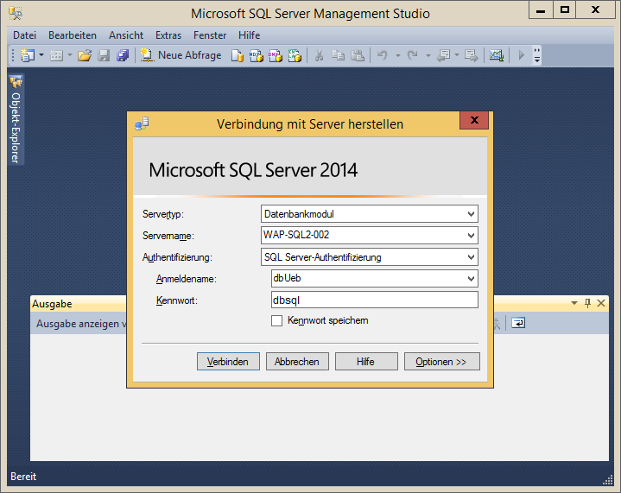The width and height of the screenshot is (621, 493).
Task: Open the Servertyp dropdown
Action: pos(471,214)
